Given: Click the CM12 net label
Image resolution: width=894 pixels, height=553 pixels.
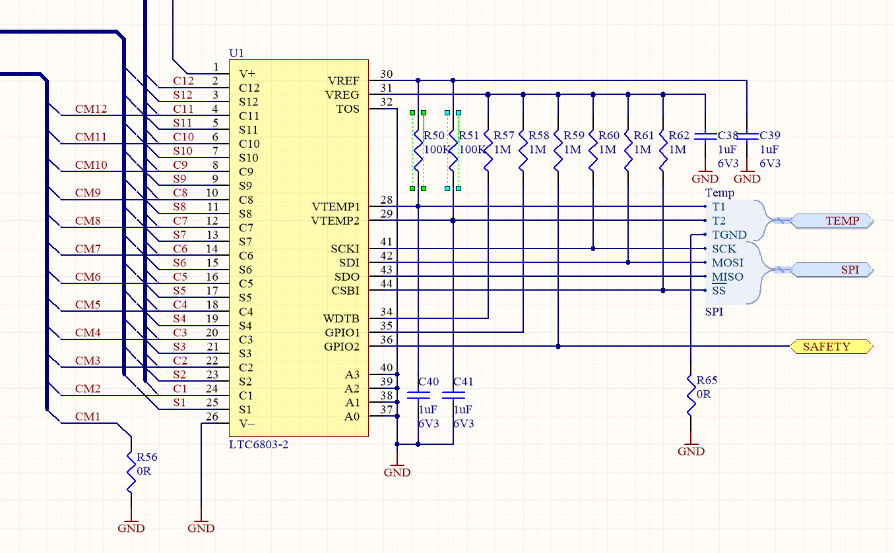Looking at the screenshot, I should coord(91,109).
